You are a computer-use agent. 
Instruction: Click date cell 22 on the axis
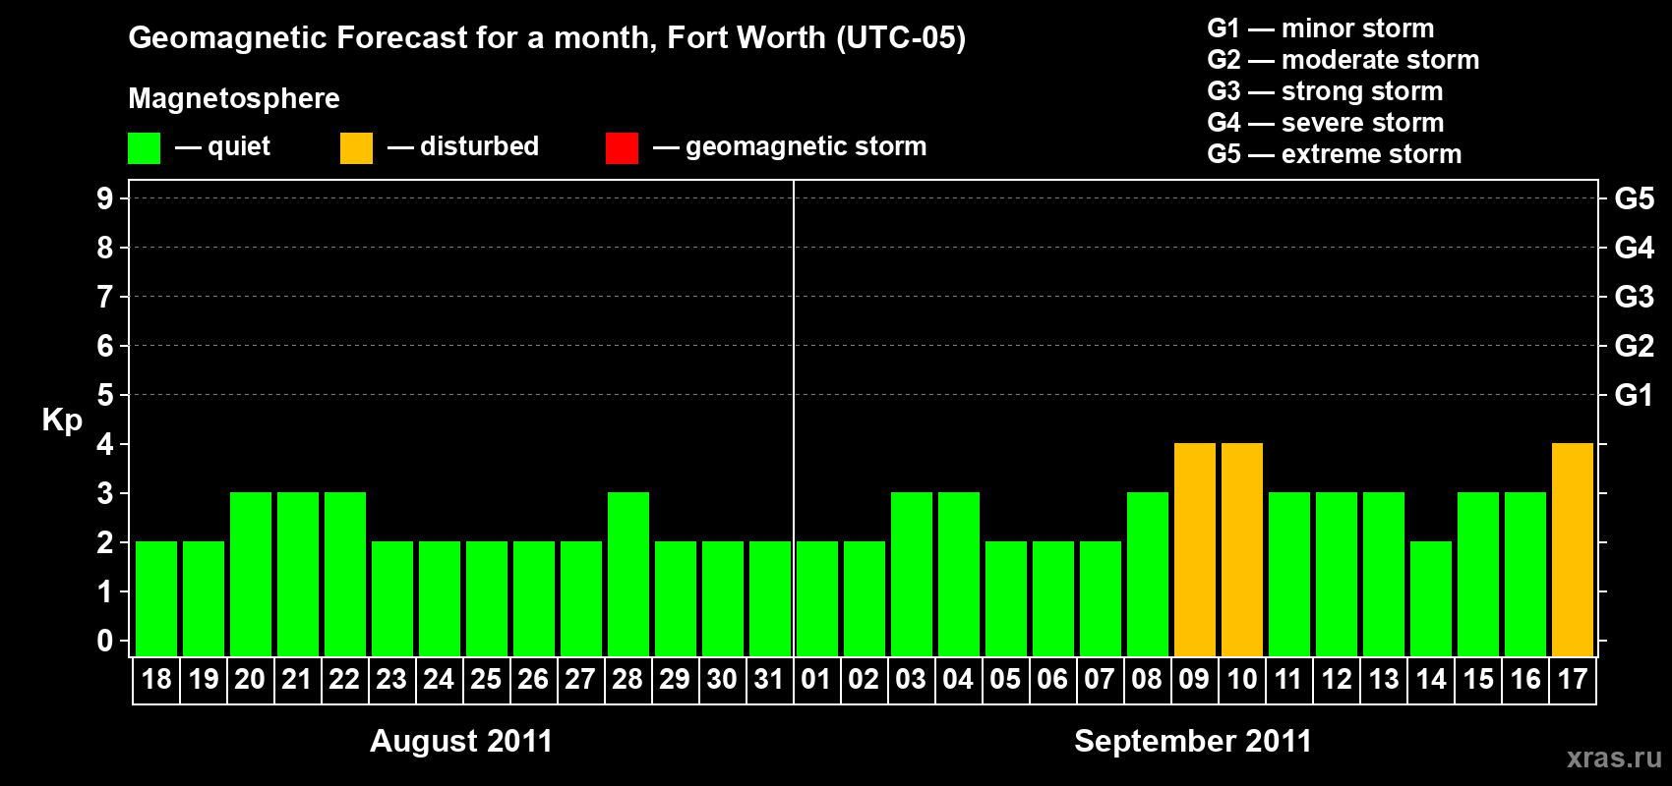[x=344, y=680]
